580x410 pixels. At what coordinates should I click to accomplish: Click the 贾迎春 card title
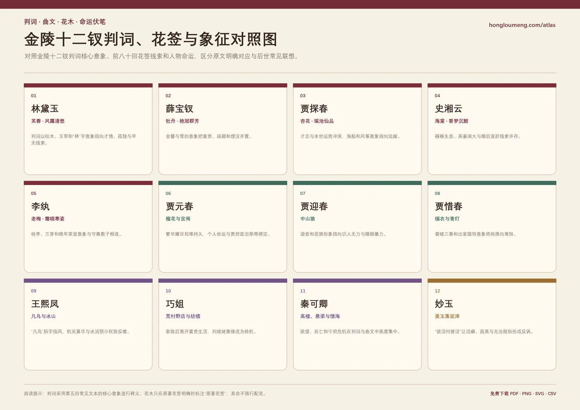314,206
